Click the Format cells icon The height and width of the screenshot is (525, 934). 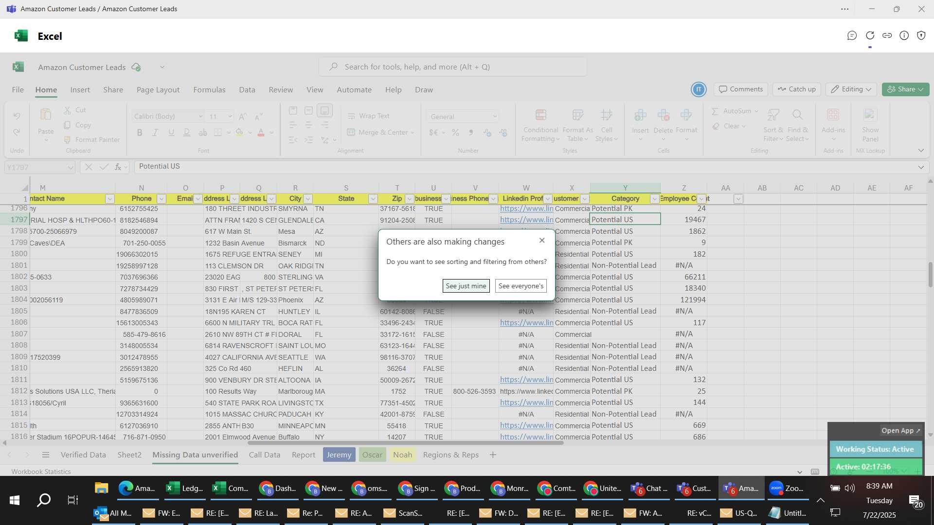686,115
